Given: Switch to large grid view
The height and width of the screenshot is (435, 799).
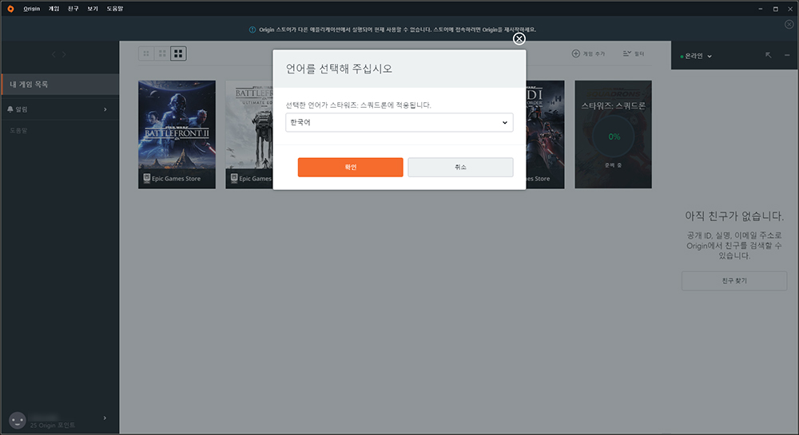Looking at the screenshot, I should click(x=178, y=53).
